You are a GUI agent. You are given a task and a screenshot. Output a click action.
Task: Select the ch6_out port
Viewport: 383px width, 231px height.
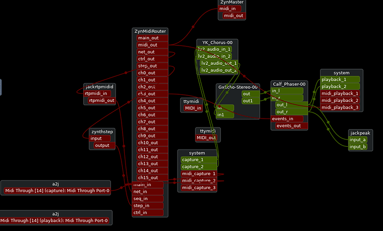tap(153, 115)
